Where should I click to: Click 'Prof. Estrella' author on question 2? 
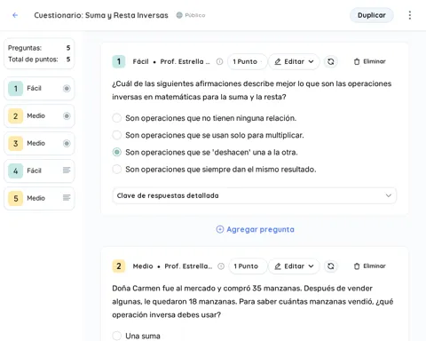click(188, 266)
